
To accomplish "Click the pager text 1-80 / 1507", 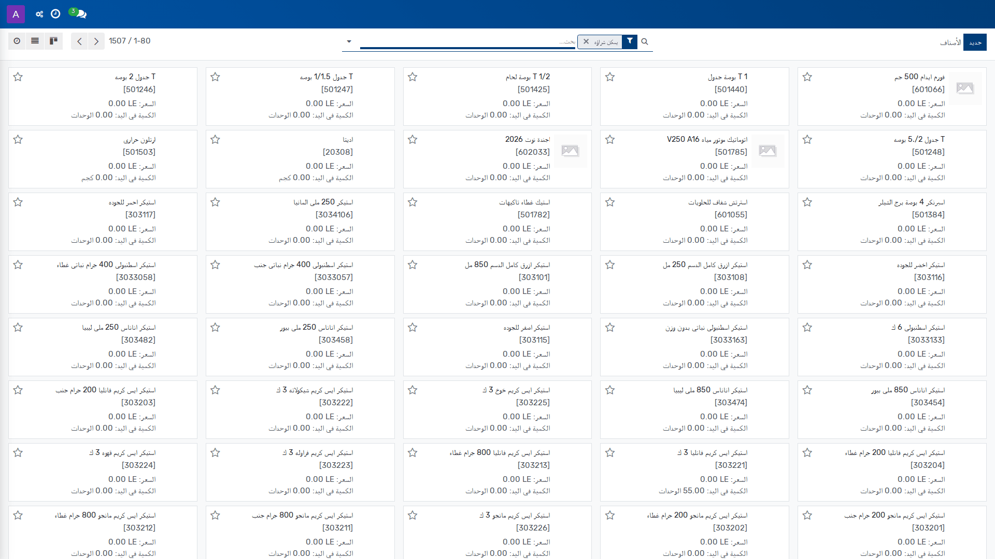I will click(x=130, y=41).
